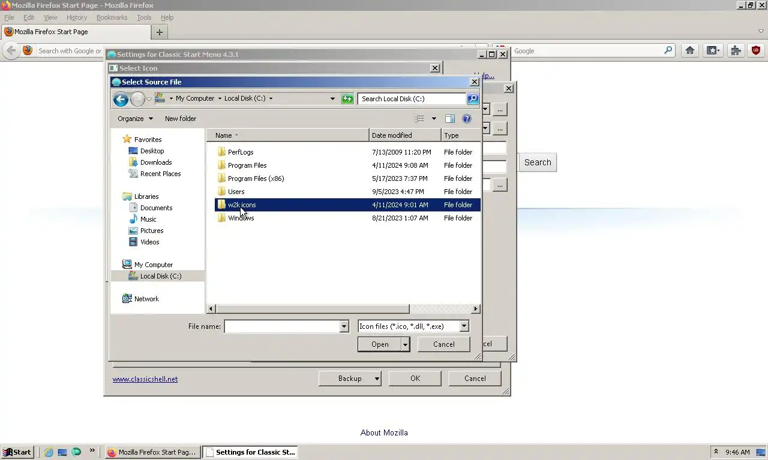
Task: Click the Firefox Home toolbar button
Action: click(690, 51)
